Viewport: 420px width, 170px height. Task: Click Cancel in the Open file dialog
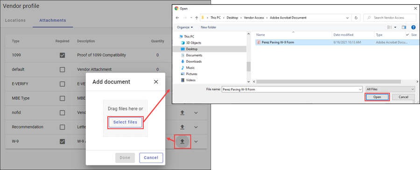pyautogui.click(x=403, y=97)
